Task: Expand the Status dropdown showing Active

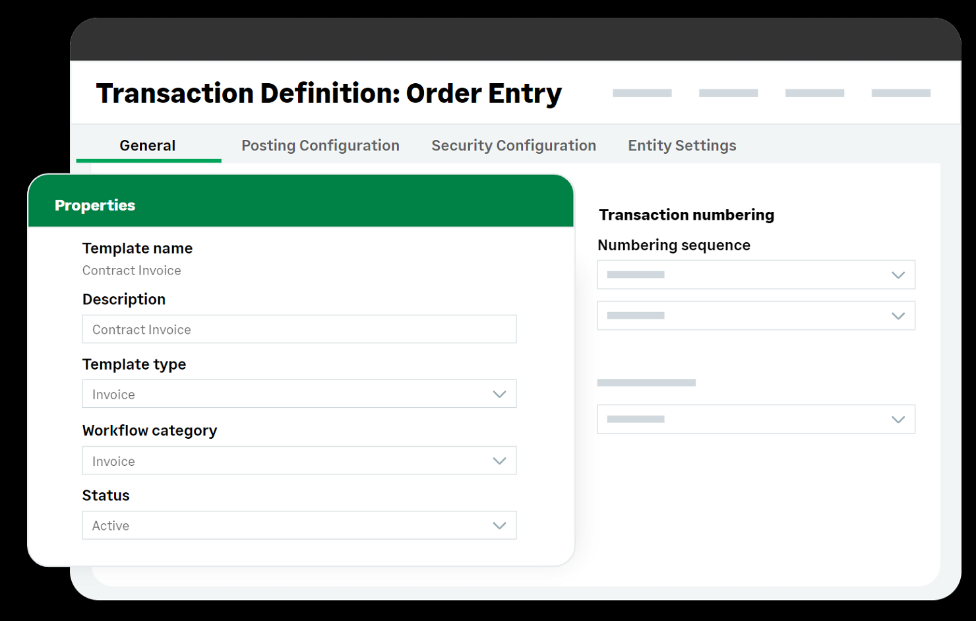Action: (x=299, y=525)
